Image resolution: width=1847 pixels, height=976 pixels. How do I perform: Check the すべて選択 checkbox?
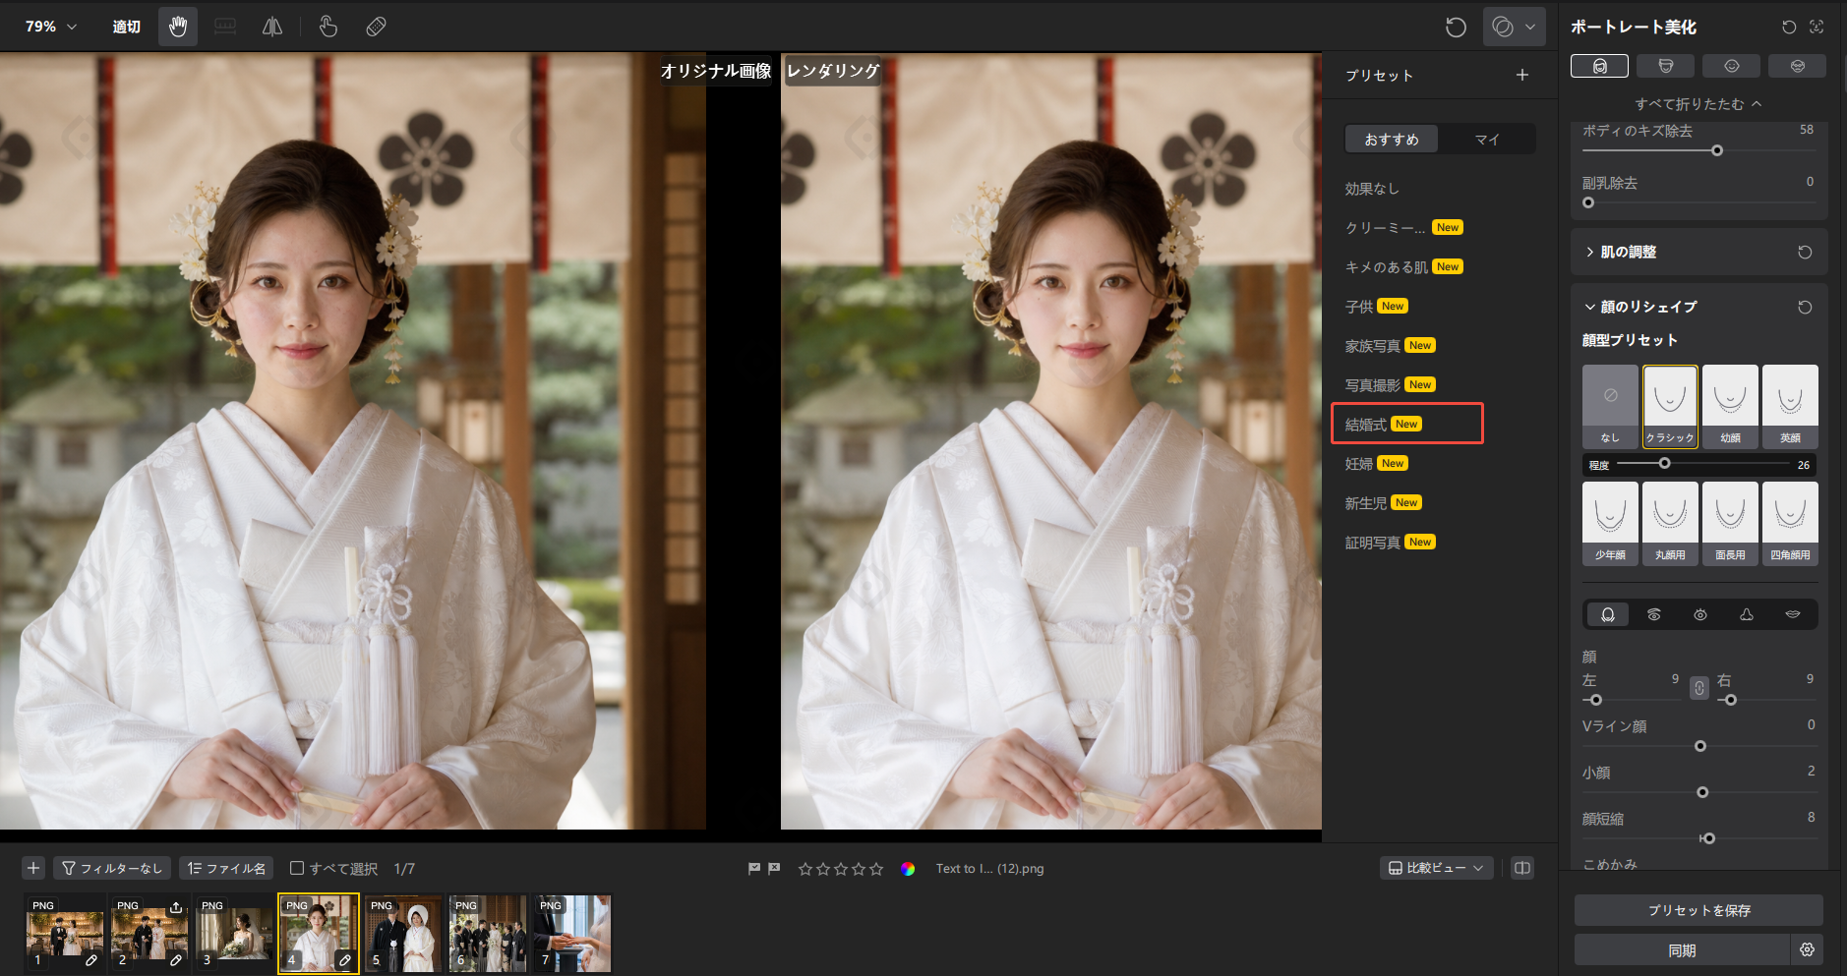(x=297, y=868)
